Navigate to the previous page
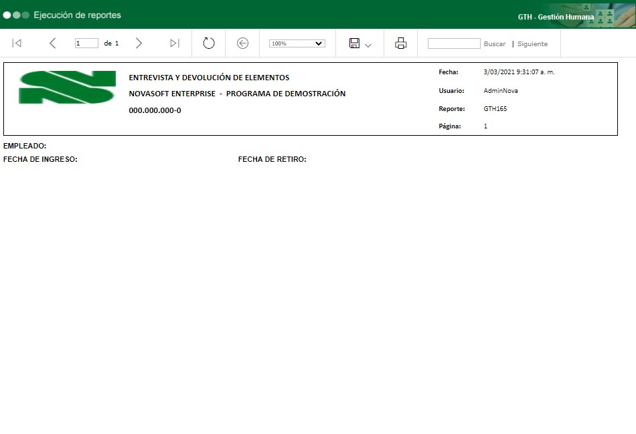This screenshot has height=434, width=636. pos(53,43)
